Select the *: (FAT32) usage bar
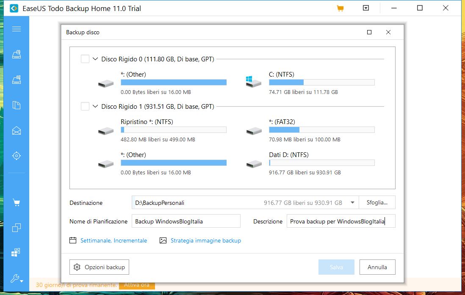The image size is (465, 295). pyautogui.click(x=322, y=130)
